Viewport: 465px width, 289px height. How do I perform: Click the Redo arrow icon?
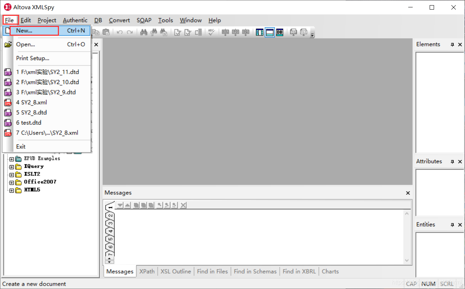click(130, 32)
